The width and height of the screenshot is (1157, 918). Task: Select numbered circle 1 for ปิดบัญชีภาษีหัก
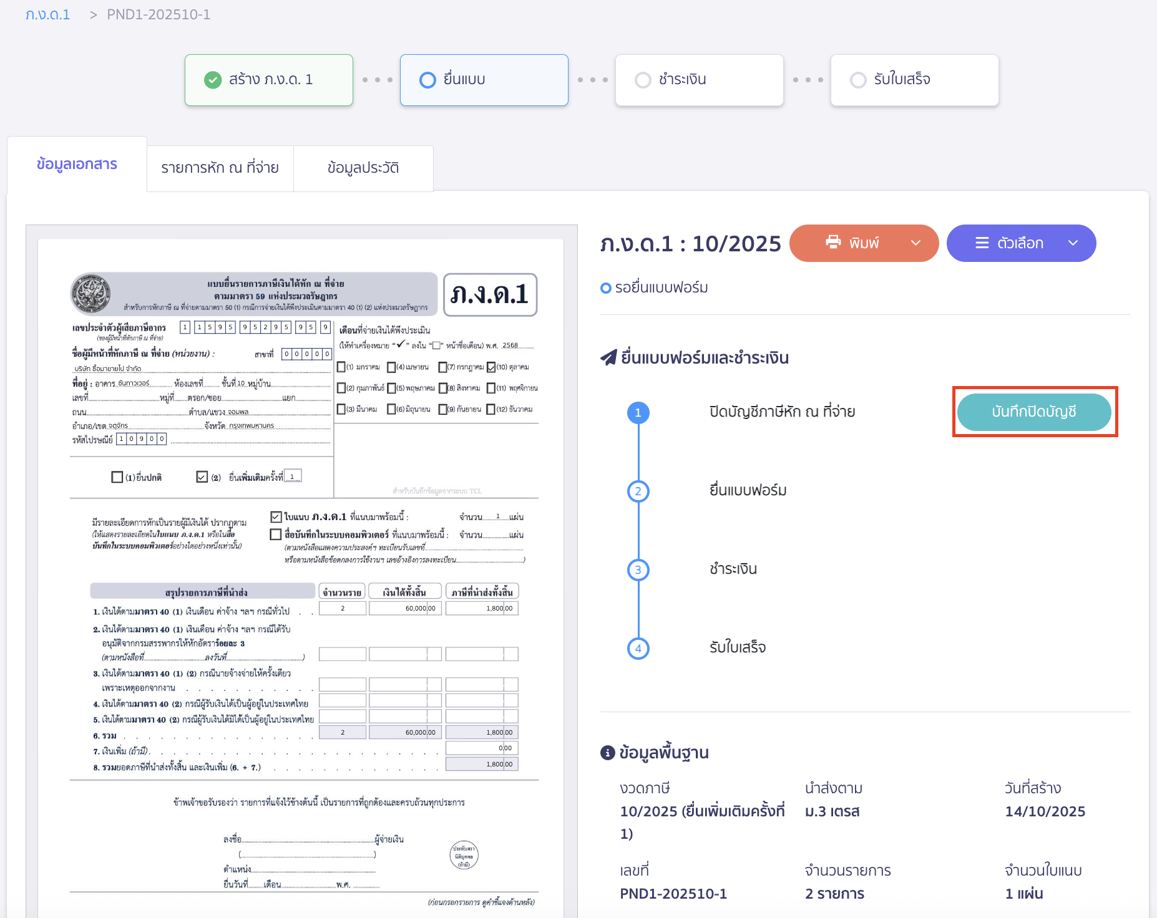click(x=638, y=412)
